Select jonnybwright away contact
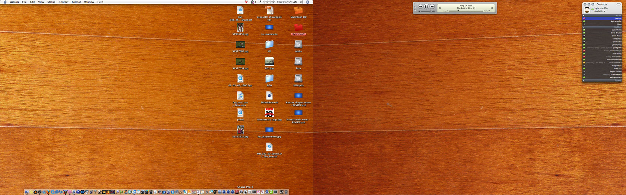The image size is (626, 195). pyautogui.click(x=602, y=51)
